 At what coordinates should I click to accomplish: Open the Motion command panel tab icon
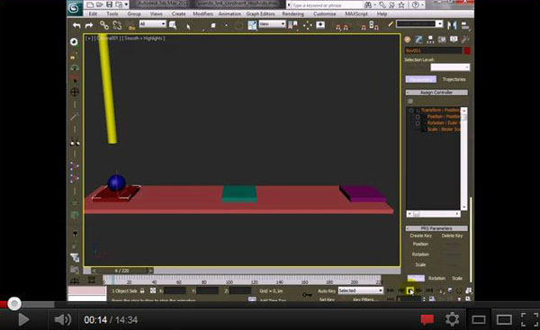point(442,40)
